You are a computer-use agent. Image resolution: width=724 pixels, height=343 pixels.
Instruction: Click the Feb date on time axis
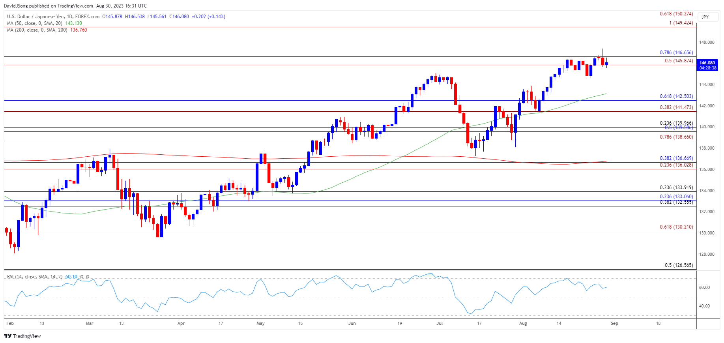pos(10,323)
